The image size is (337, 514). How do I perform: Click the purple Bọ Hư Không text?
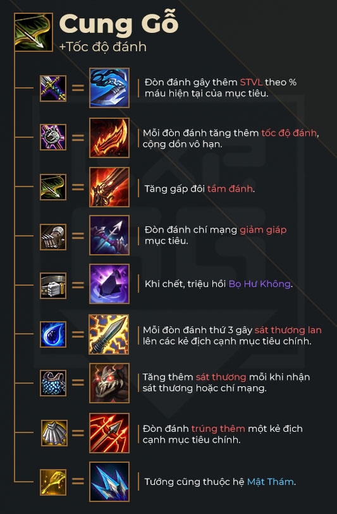coord(259,283)
